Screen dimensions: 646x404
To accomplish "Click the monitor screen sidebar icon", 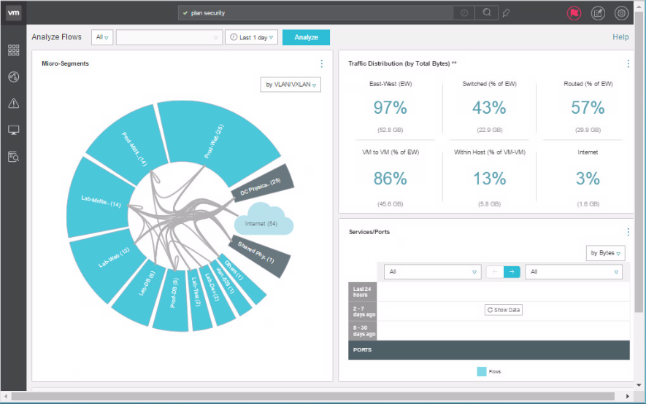I will coord(13,130).
